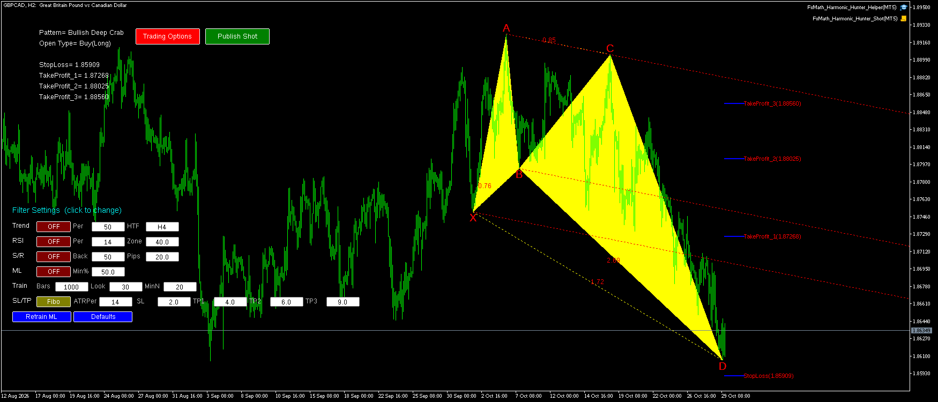Select the RSI Zone field showing 40.0
Screen dimensions: 938x402
click(x=162, y=242)
